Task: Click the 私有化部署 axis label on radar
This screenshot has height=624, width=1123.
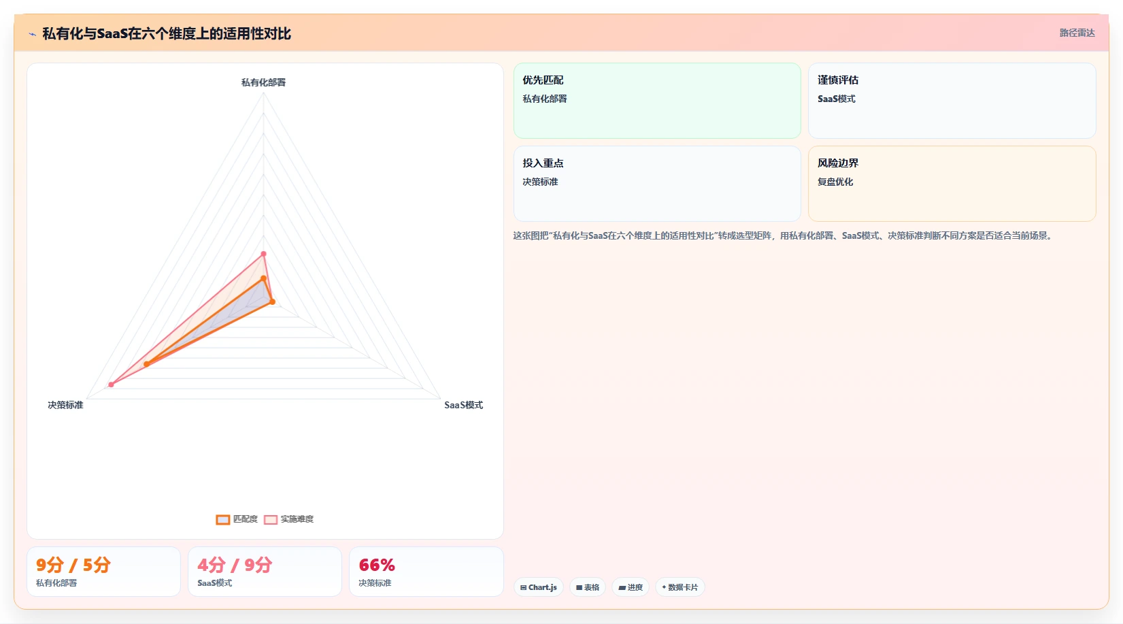Action: click(x=264, y=82)
